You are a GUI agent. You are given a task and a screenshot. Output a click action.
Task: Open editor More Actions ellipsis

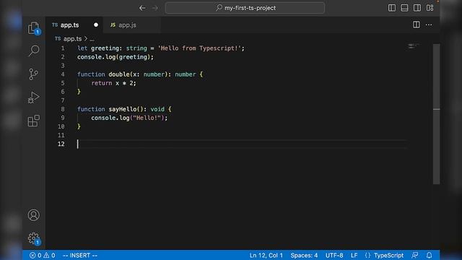[429, 25]
